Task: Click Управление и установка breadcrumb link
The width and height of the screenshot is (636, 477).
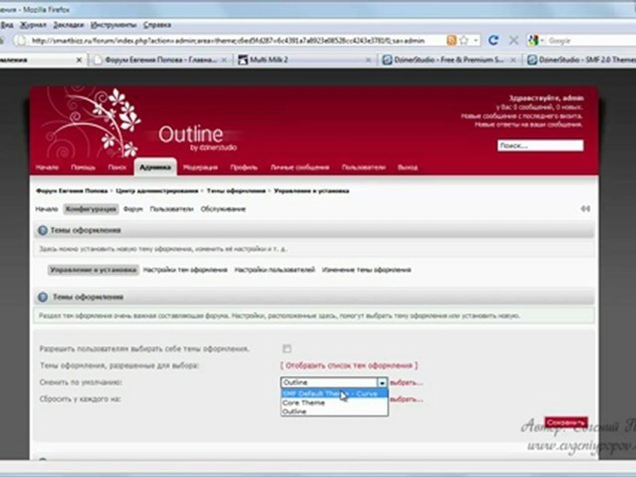Action: coord(311,191)
